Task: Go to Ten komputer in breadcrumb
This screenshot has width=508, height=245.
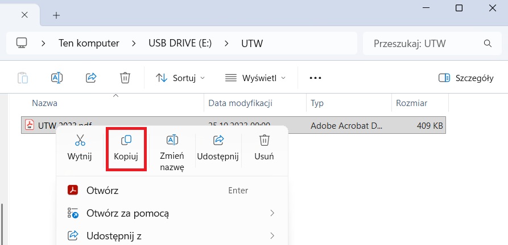Action: (x=89, y=43)
